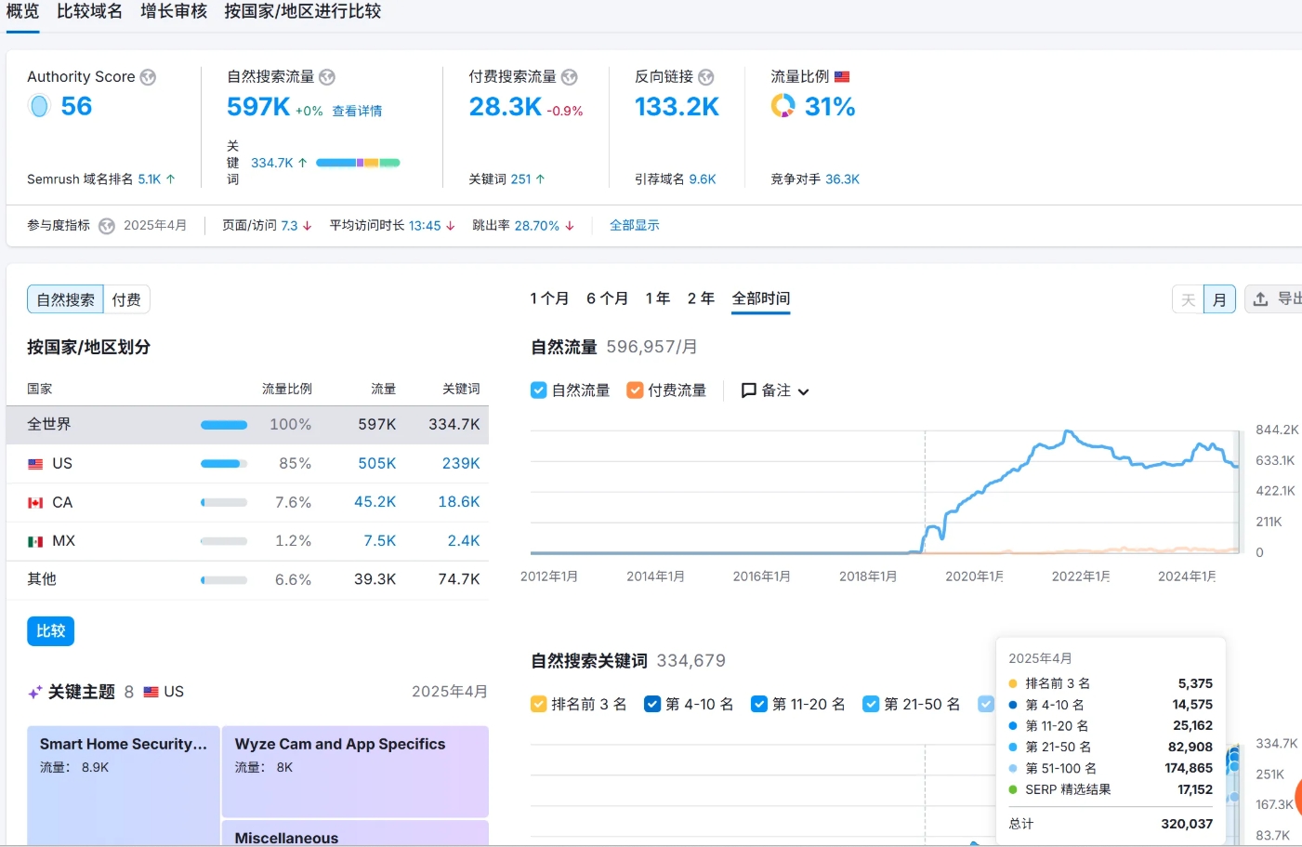Click Semrush 域名排名 value 5.1K

coord(150,179)
